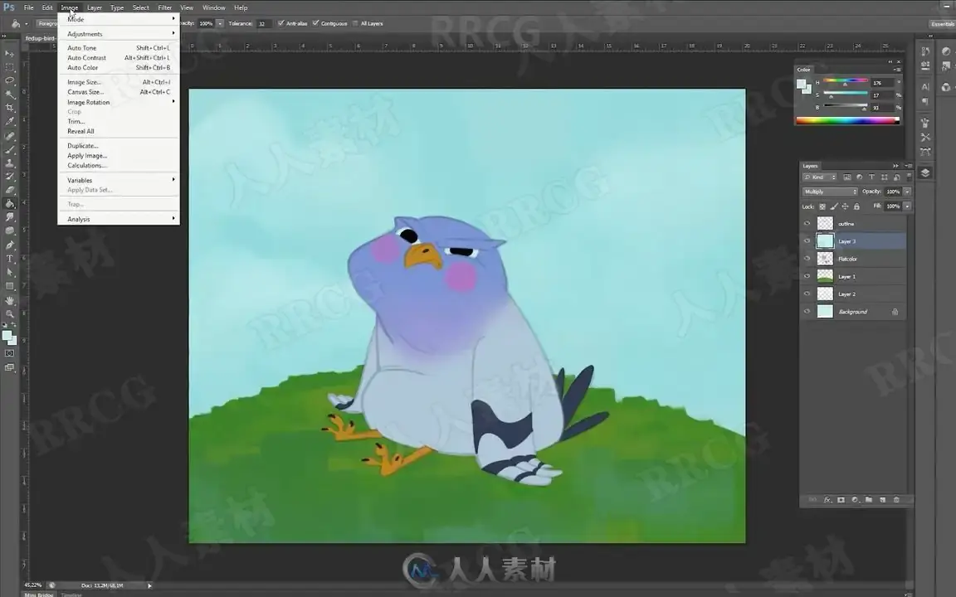Hide the Flatcolor layer
Screen dimensions: 956x597
pos(807,259)
